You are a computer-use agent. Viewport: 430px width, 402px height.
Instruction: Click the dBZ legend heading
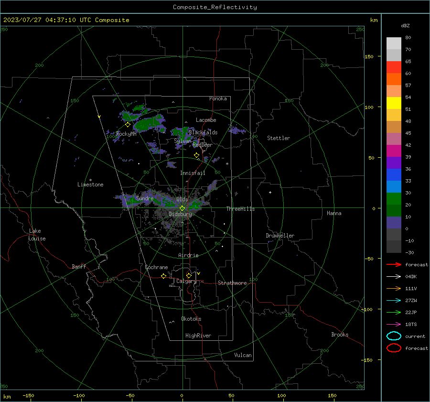[x=405, y=25]
